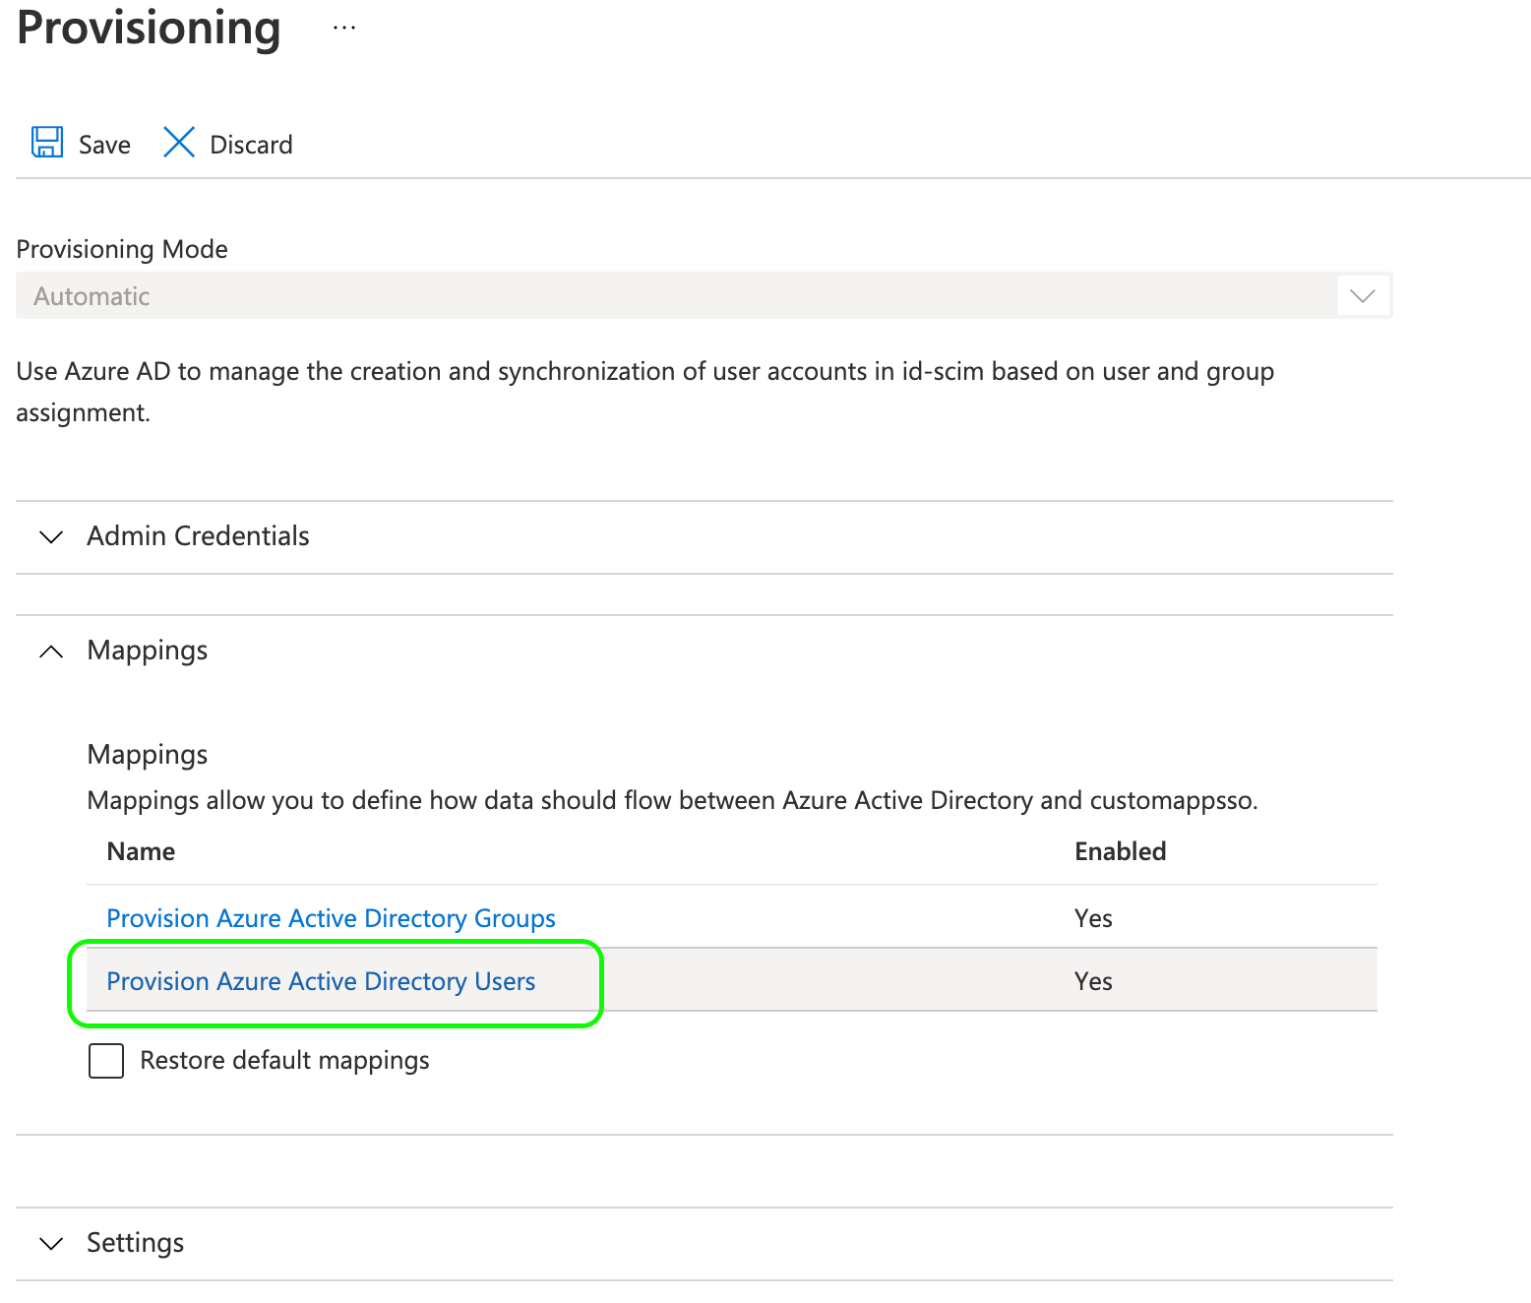Click the Save floppy disk icon

coord(47,143)
